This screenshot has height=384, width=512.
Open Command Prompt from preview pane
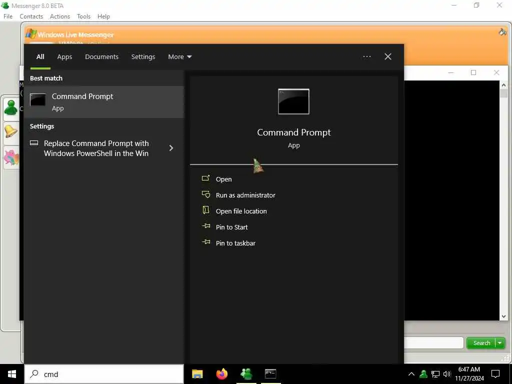(223, 179)
